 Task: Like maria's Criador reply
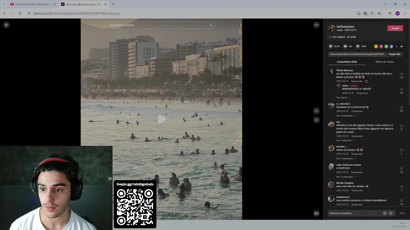(x=401, y=89)
